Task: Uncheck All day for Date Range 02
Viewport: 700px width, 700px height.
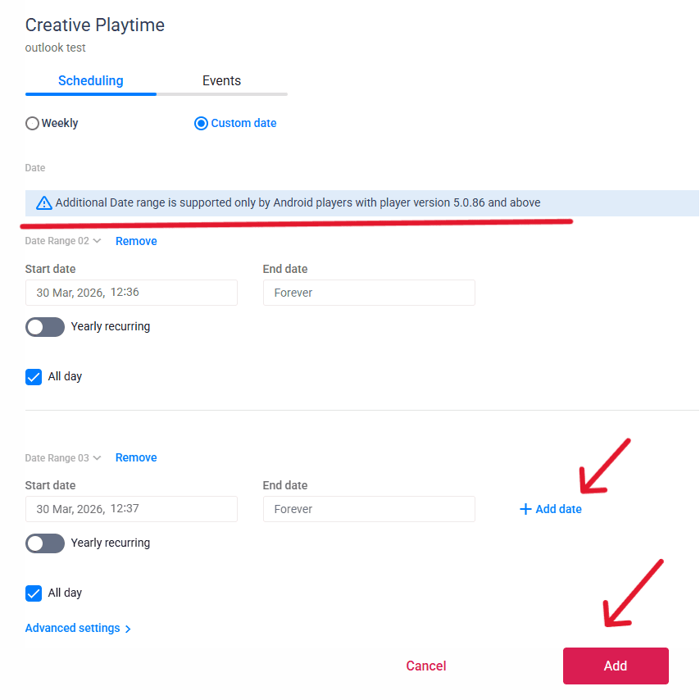Action: (34, 377)
